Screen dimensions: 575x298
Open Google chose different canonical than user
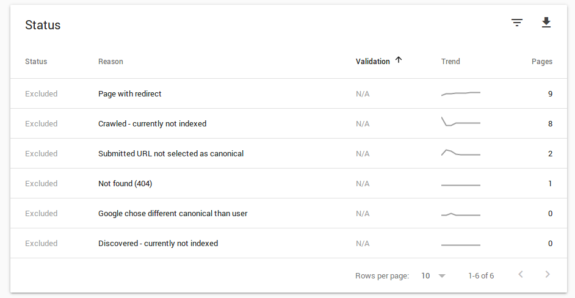[x=173, y=214]
